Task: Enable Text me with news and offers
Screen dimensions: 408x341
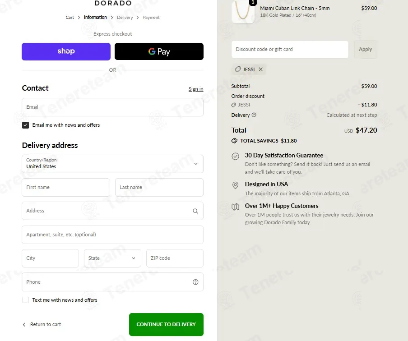Action: click(25, 300)
